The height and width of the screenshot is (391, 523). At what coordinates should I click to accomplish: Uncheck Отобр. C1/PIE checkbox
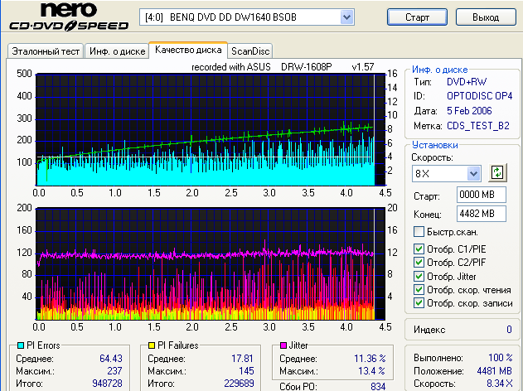coord(419,249)
